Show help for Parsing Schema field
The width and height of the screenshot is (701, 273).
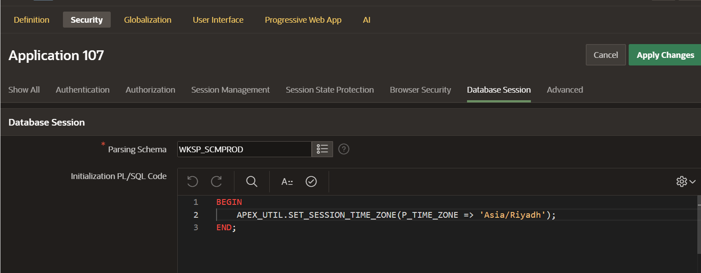344,149
